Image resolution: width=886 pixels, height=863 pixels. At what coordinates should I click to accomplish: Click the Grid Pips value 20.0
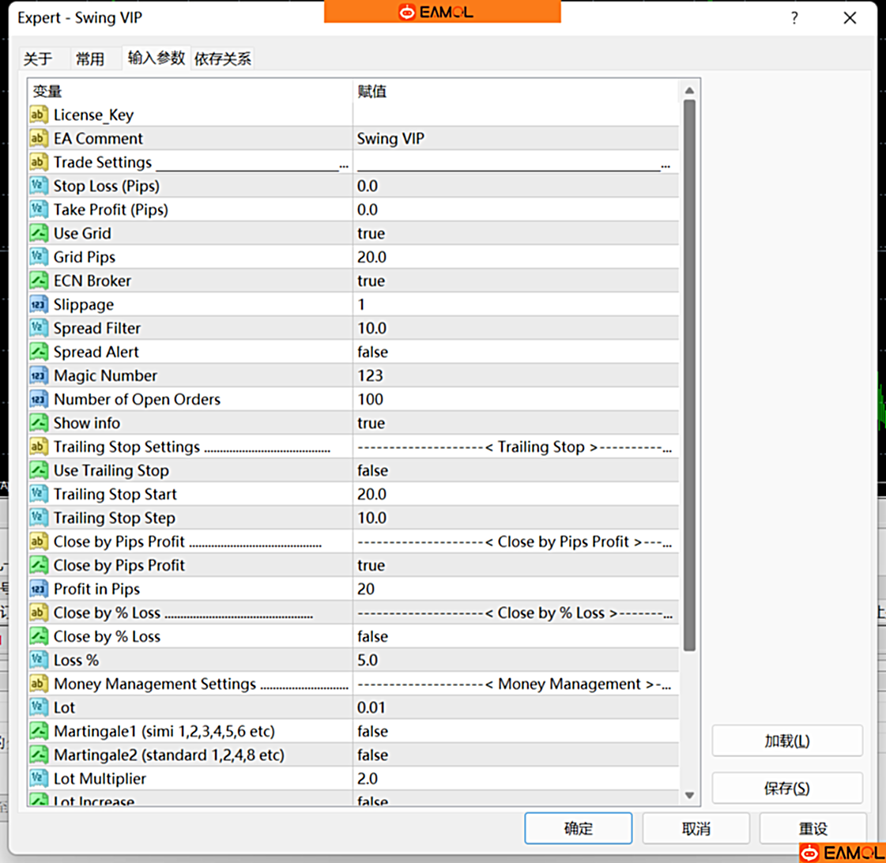[371, 257]
